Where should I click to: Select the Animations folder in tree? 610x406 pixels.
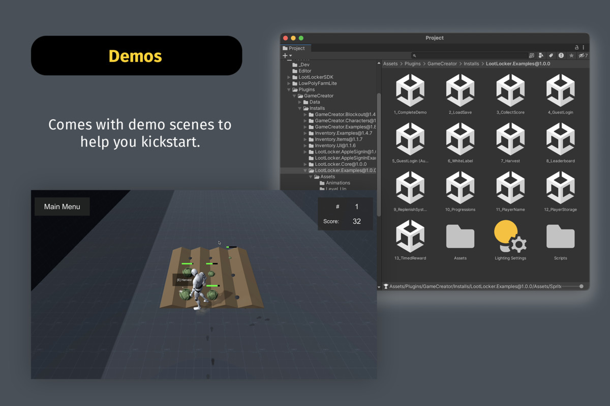[335, 183]
